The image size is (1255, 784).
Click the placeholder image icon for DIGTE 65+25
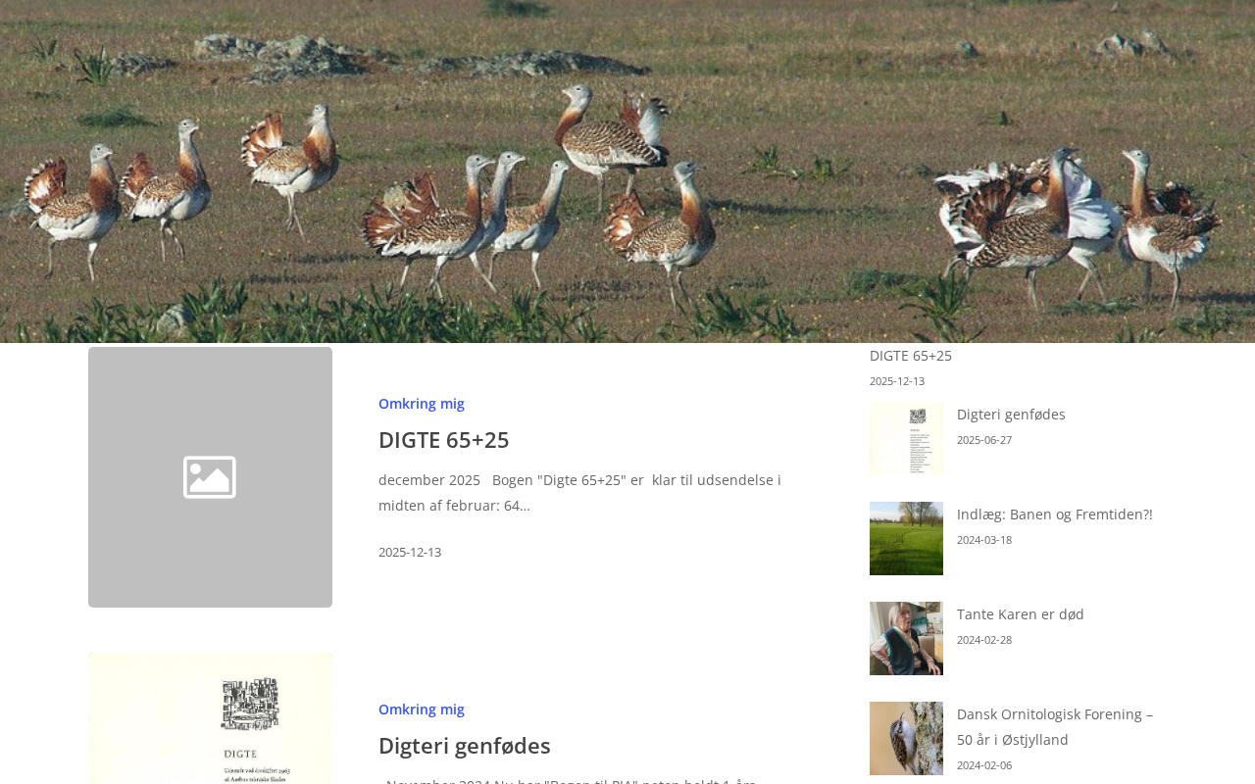[x=210, y=477]
